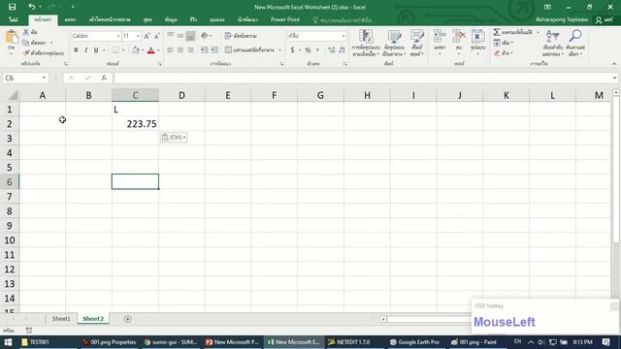Screen dimensions: 621x349
Task: Click the text orientation icon
Action: 205,36
